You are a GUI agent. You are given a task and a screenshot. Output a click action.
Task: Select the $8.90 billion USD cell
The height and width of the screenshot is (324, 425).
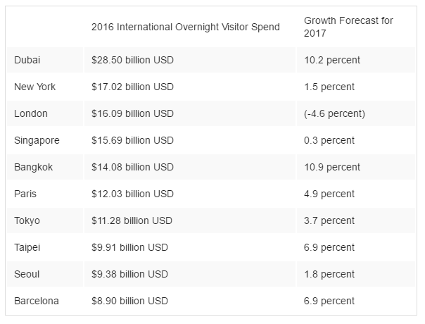coord(130,301)
